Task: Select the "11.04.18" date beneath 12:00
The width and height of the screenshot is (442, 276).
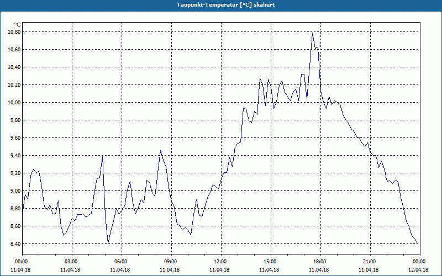Action: (x=219, y=269)
